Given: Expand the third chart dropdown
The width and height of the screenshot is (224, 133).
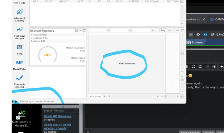Looking at the screenshot, I should (x=152, y=31).
